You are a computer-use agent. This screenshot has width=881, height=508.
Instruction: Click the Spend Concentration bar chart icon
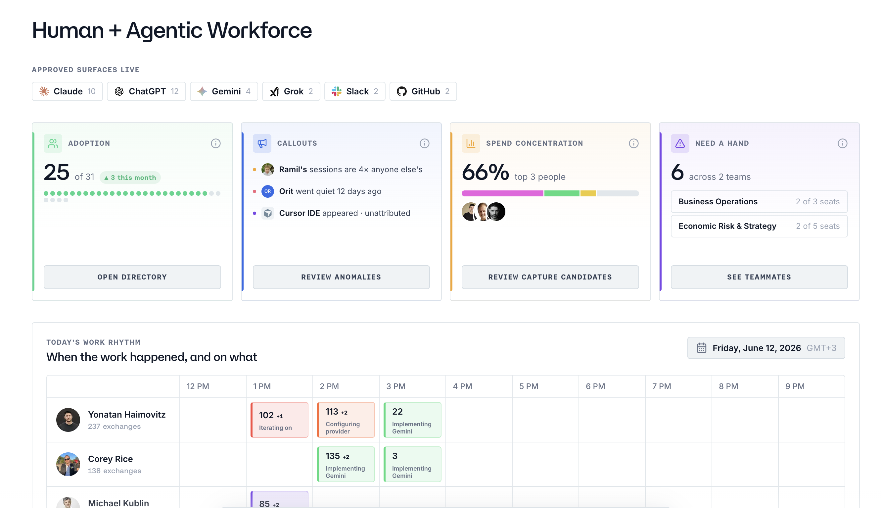pyautogui.click(x=471, y=143)
